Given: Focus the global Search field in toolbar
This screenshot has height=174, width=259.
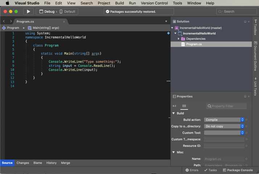Looking at the screenshot, I should coord(237,12).
